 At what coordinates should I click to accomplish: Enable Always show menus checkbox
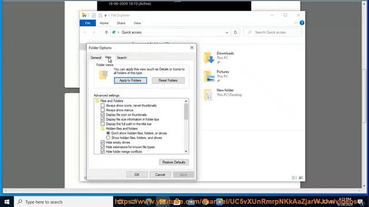[x=103, y=110]
